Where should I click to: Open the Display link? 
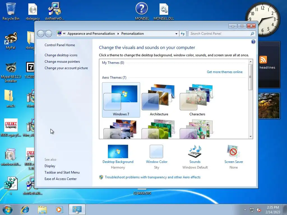coord(50,166)
